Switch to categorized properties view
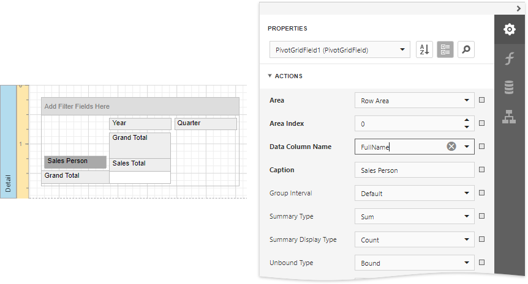Image resolution: width=528 pixels, height=284 pixels. 445,50
